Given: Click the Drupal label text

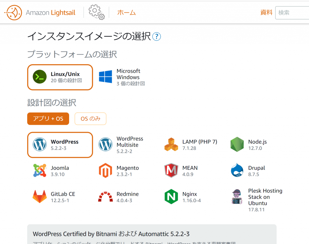Looking at the screenshot, I should click(256, 168).
